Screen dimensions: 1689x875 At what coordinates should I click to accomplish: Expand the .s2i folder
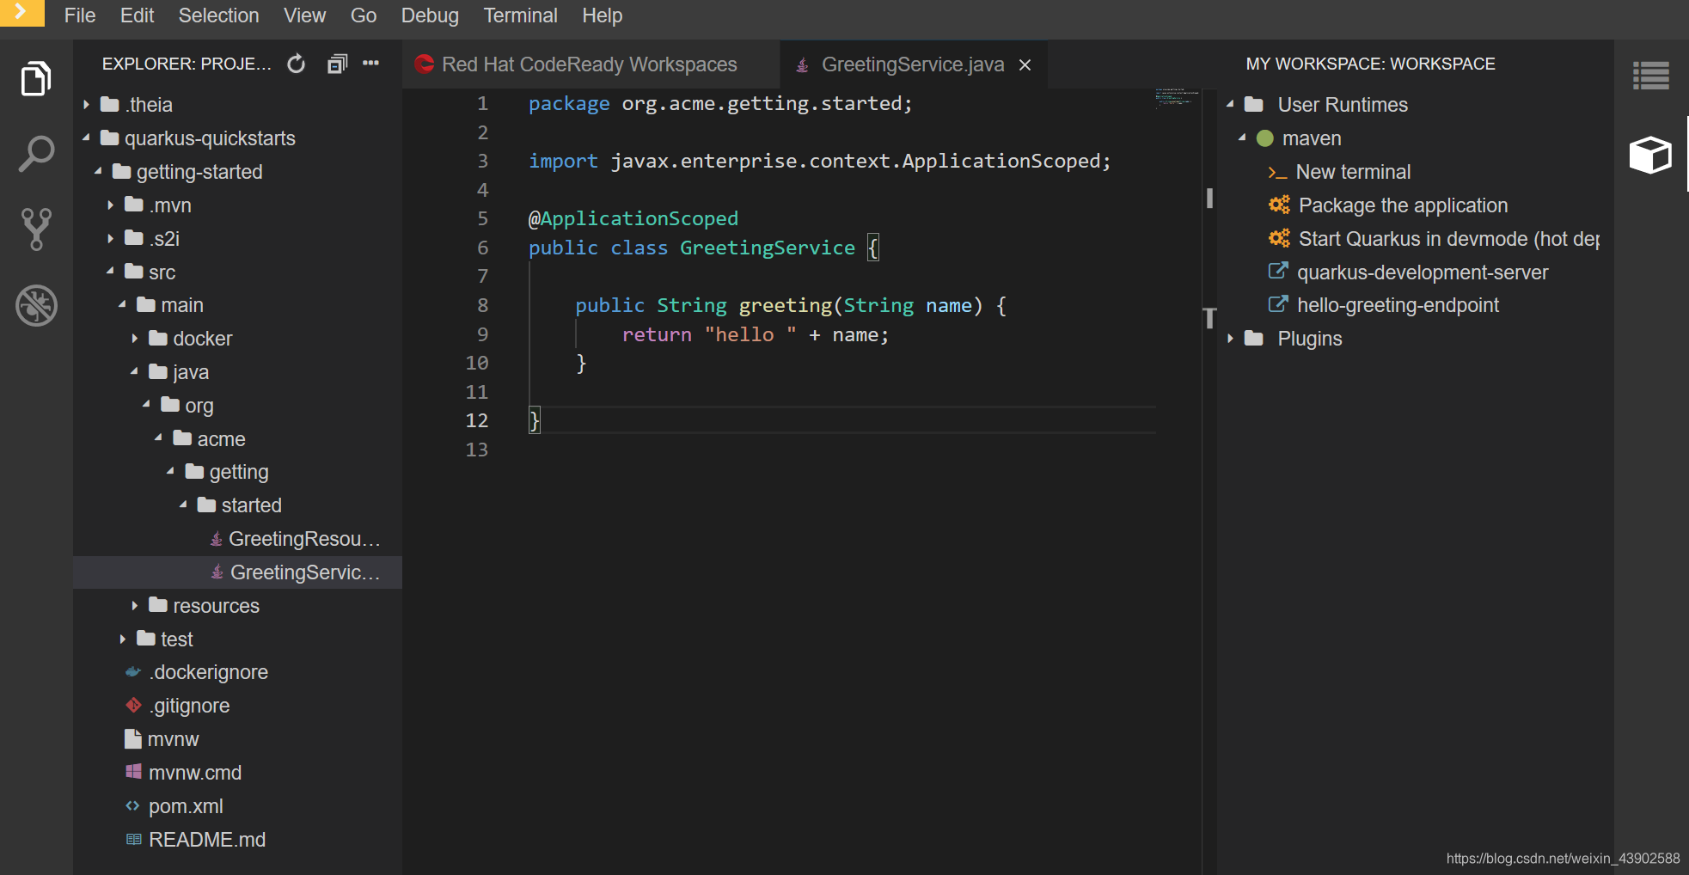111,238
